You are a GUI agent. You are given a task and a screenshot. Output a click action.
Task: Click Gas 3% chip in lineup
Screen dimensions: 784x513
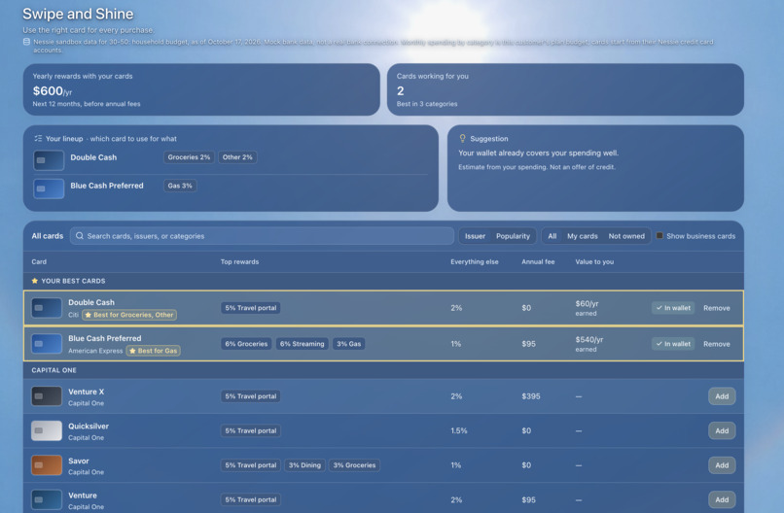(x=180, y=186)
